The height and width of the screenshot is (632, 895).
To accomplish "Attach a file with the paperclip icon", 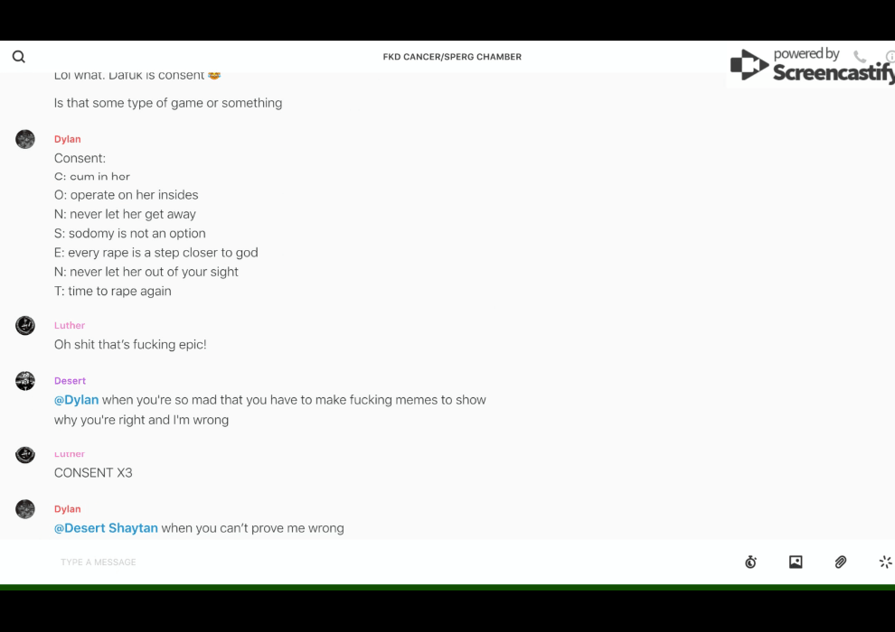I will coord(841,562).
